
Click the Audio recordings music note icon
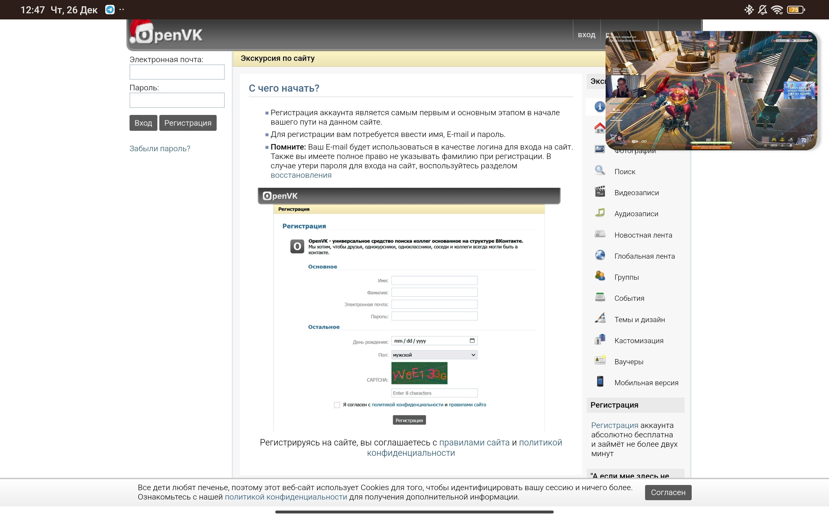600,213
